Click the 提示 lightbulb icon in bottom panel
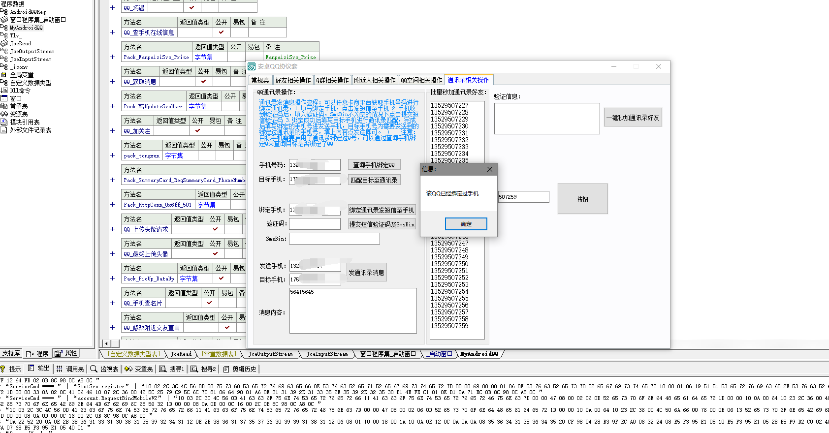Screen dimensions: 829x433 tap(3, 369)
